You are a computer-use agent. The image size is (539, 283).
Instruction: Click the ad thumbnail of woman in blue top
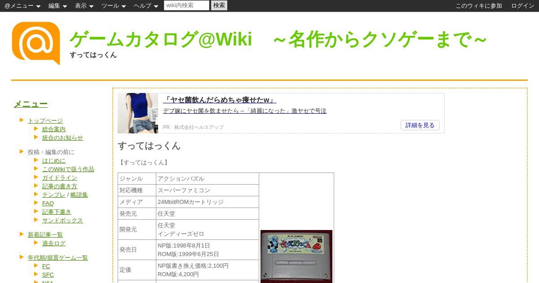pyautogui.click(x=138, y=113)
